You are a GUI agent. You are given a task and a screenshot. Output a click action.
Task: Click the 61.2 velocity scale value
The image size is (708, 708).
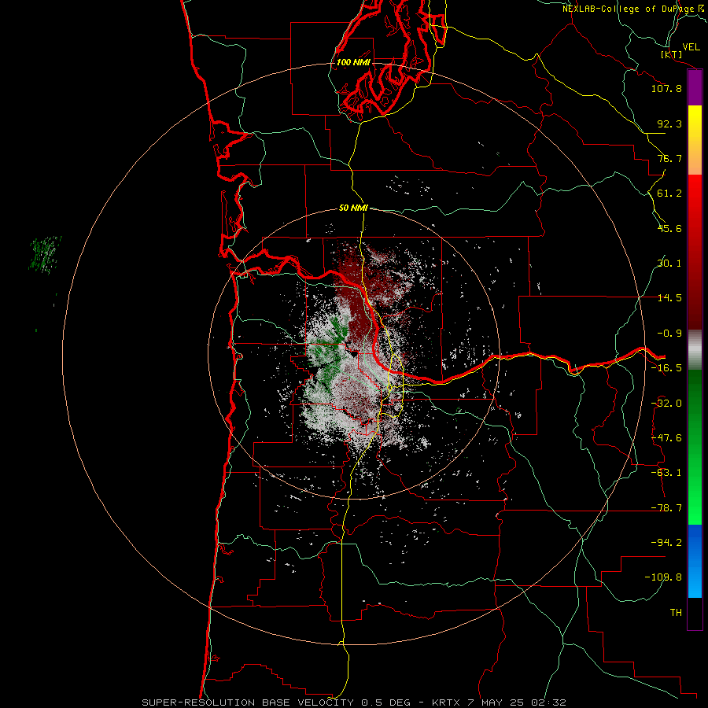669,194
